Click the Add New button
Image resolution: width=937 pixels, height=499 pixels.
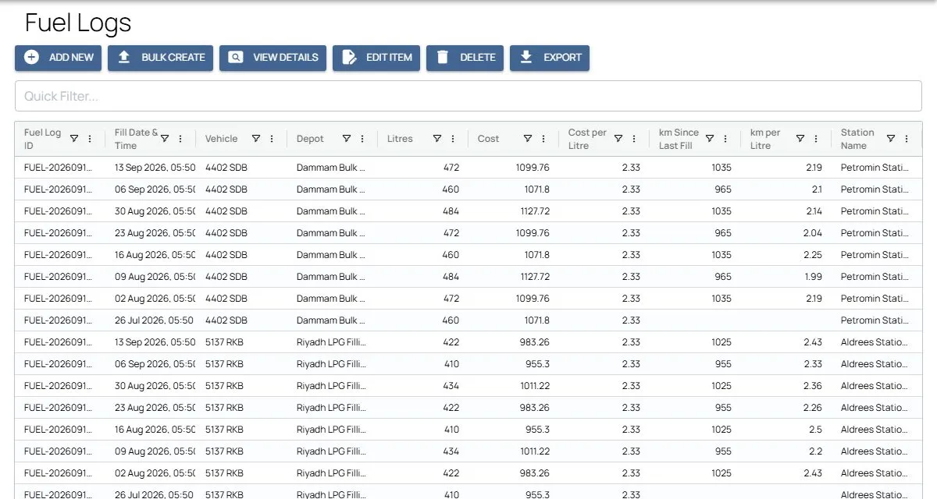point(58,58)
